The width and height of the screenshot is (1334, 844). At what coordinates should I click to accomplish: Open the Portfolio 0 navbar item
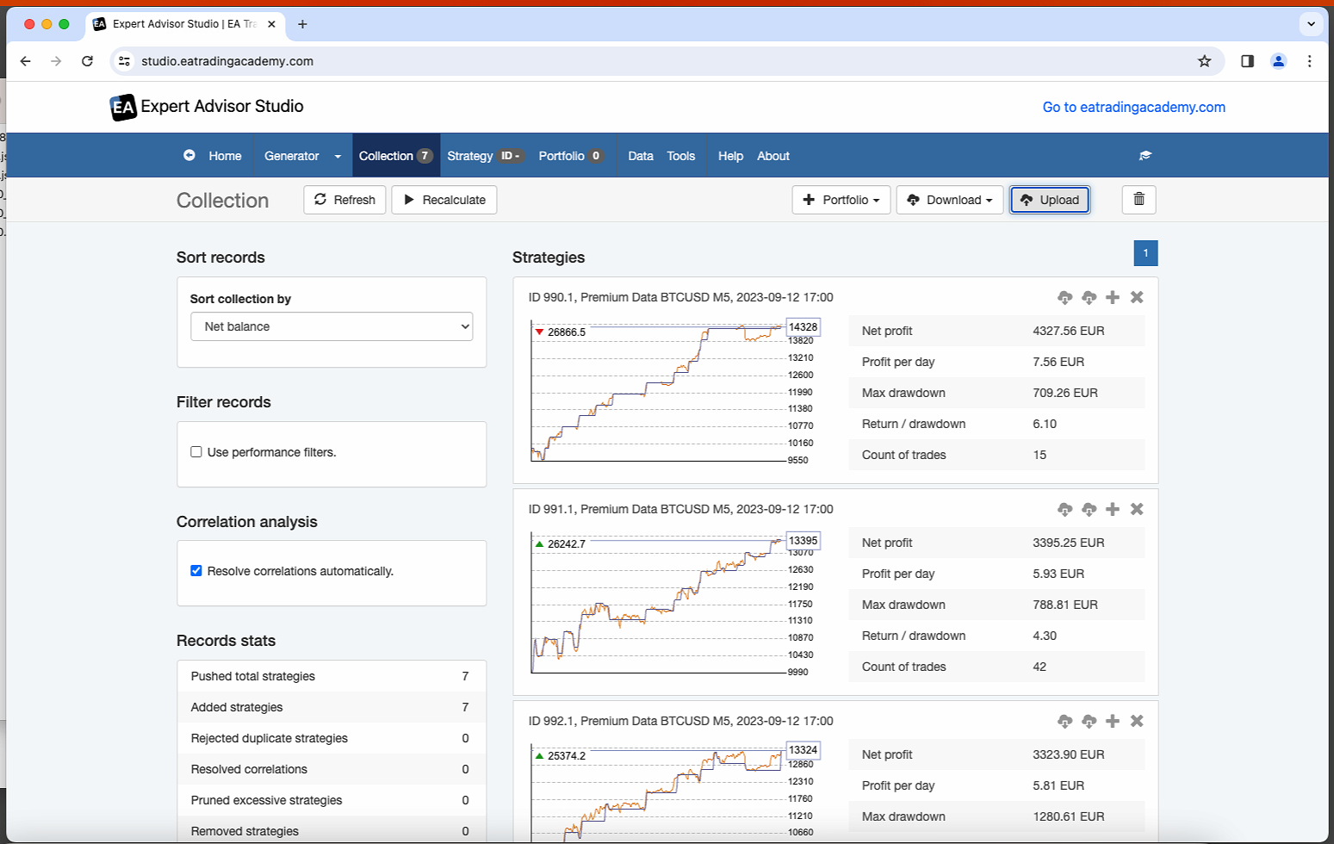pos(571,156)
